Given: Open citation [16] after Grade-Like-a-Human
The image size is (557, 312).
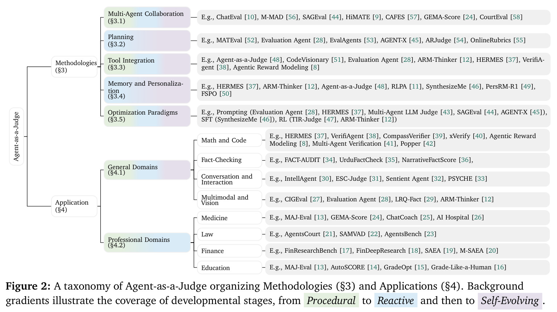Looking at the screenshot, I should point(500,267).
